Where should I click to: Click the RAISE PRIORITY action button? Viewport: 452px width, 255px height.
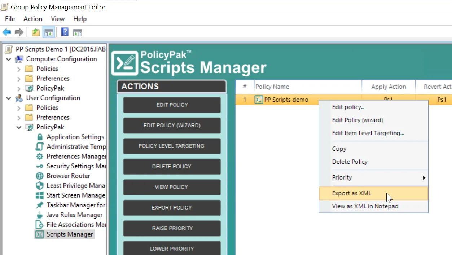[x=172, y=228]
